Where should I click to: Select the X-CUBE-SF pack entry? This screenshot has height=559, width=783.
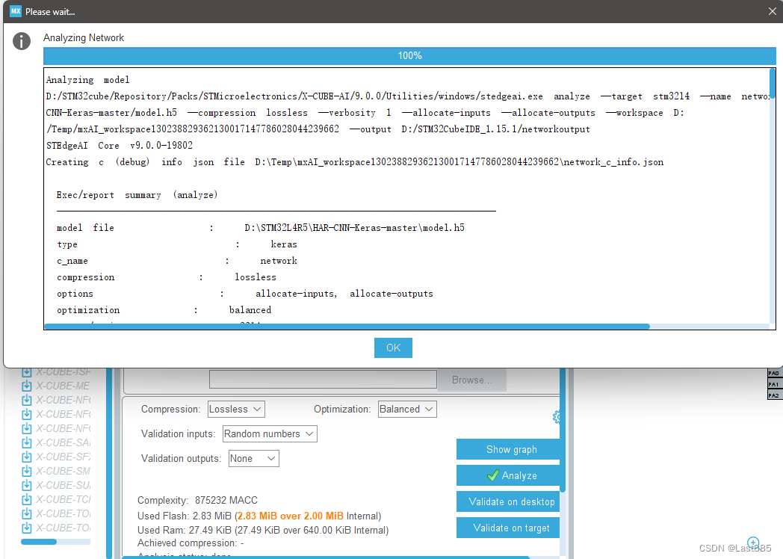(x=63, y=457)
